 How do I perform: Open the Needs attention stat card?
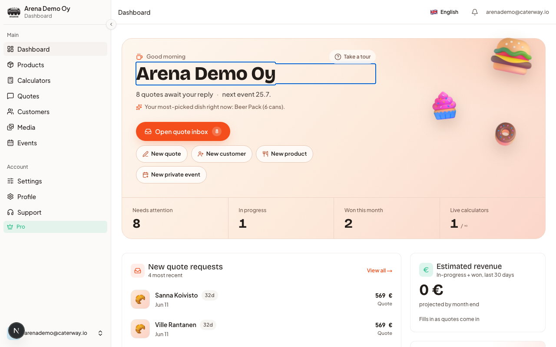click(x=175, y=218)
